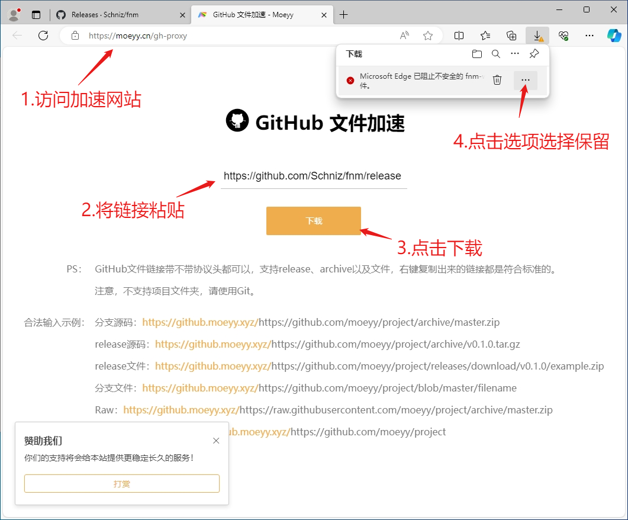Close the 赞助我们 popup
Viewport: 628px width, 520px height.
(216, 441)
